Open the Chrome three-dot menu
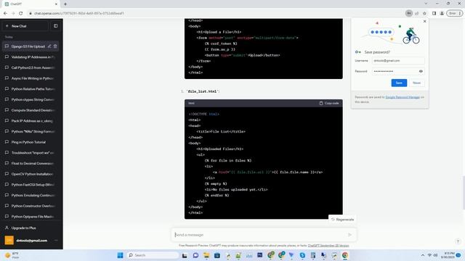Viewport: 465px width, 261px height. pyautogui.click(x=460, y=13)
